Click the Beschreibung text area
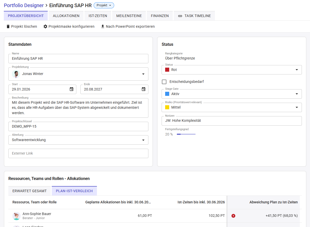This screenshot has width=310, height=227. [78, 108]
